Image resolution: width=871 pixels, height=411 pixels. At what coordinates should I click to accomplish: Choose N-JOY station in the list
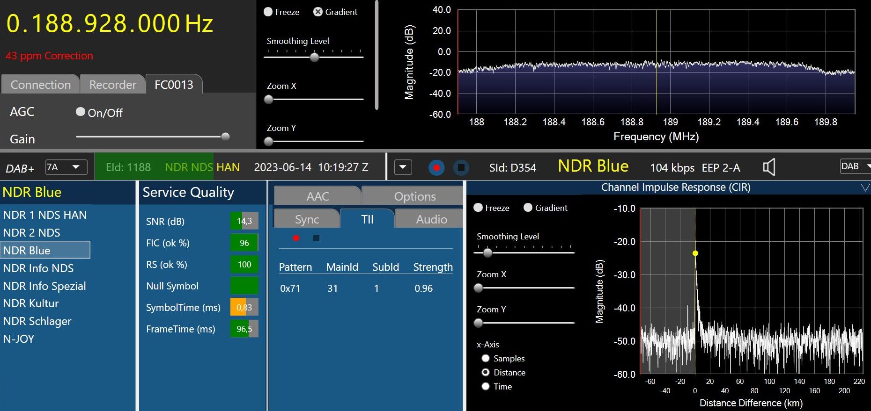[x=19, y=339]
